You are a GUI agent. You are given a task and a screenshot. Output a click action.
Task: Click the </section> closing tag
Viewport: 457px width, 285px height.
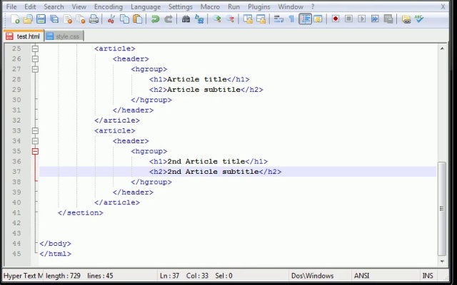(81, 213)
